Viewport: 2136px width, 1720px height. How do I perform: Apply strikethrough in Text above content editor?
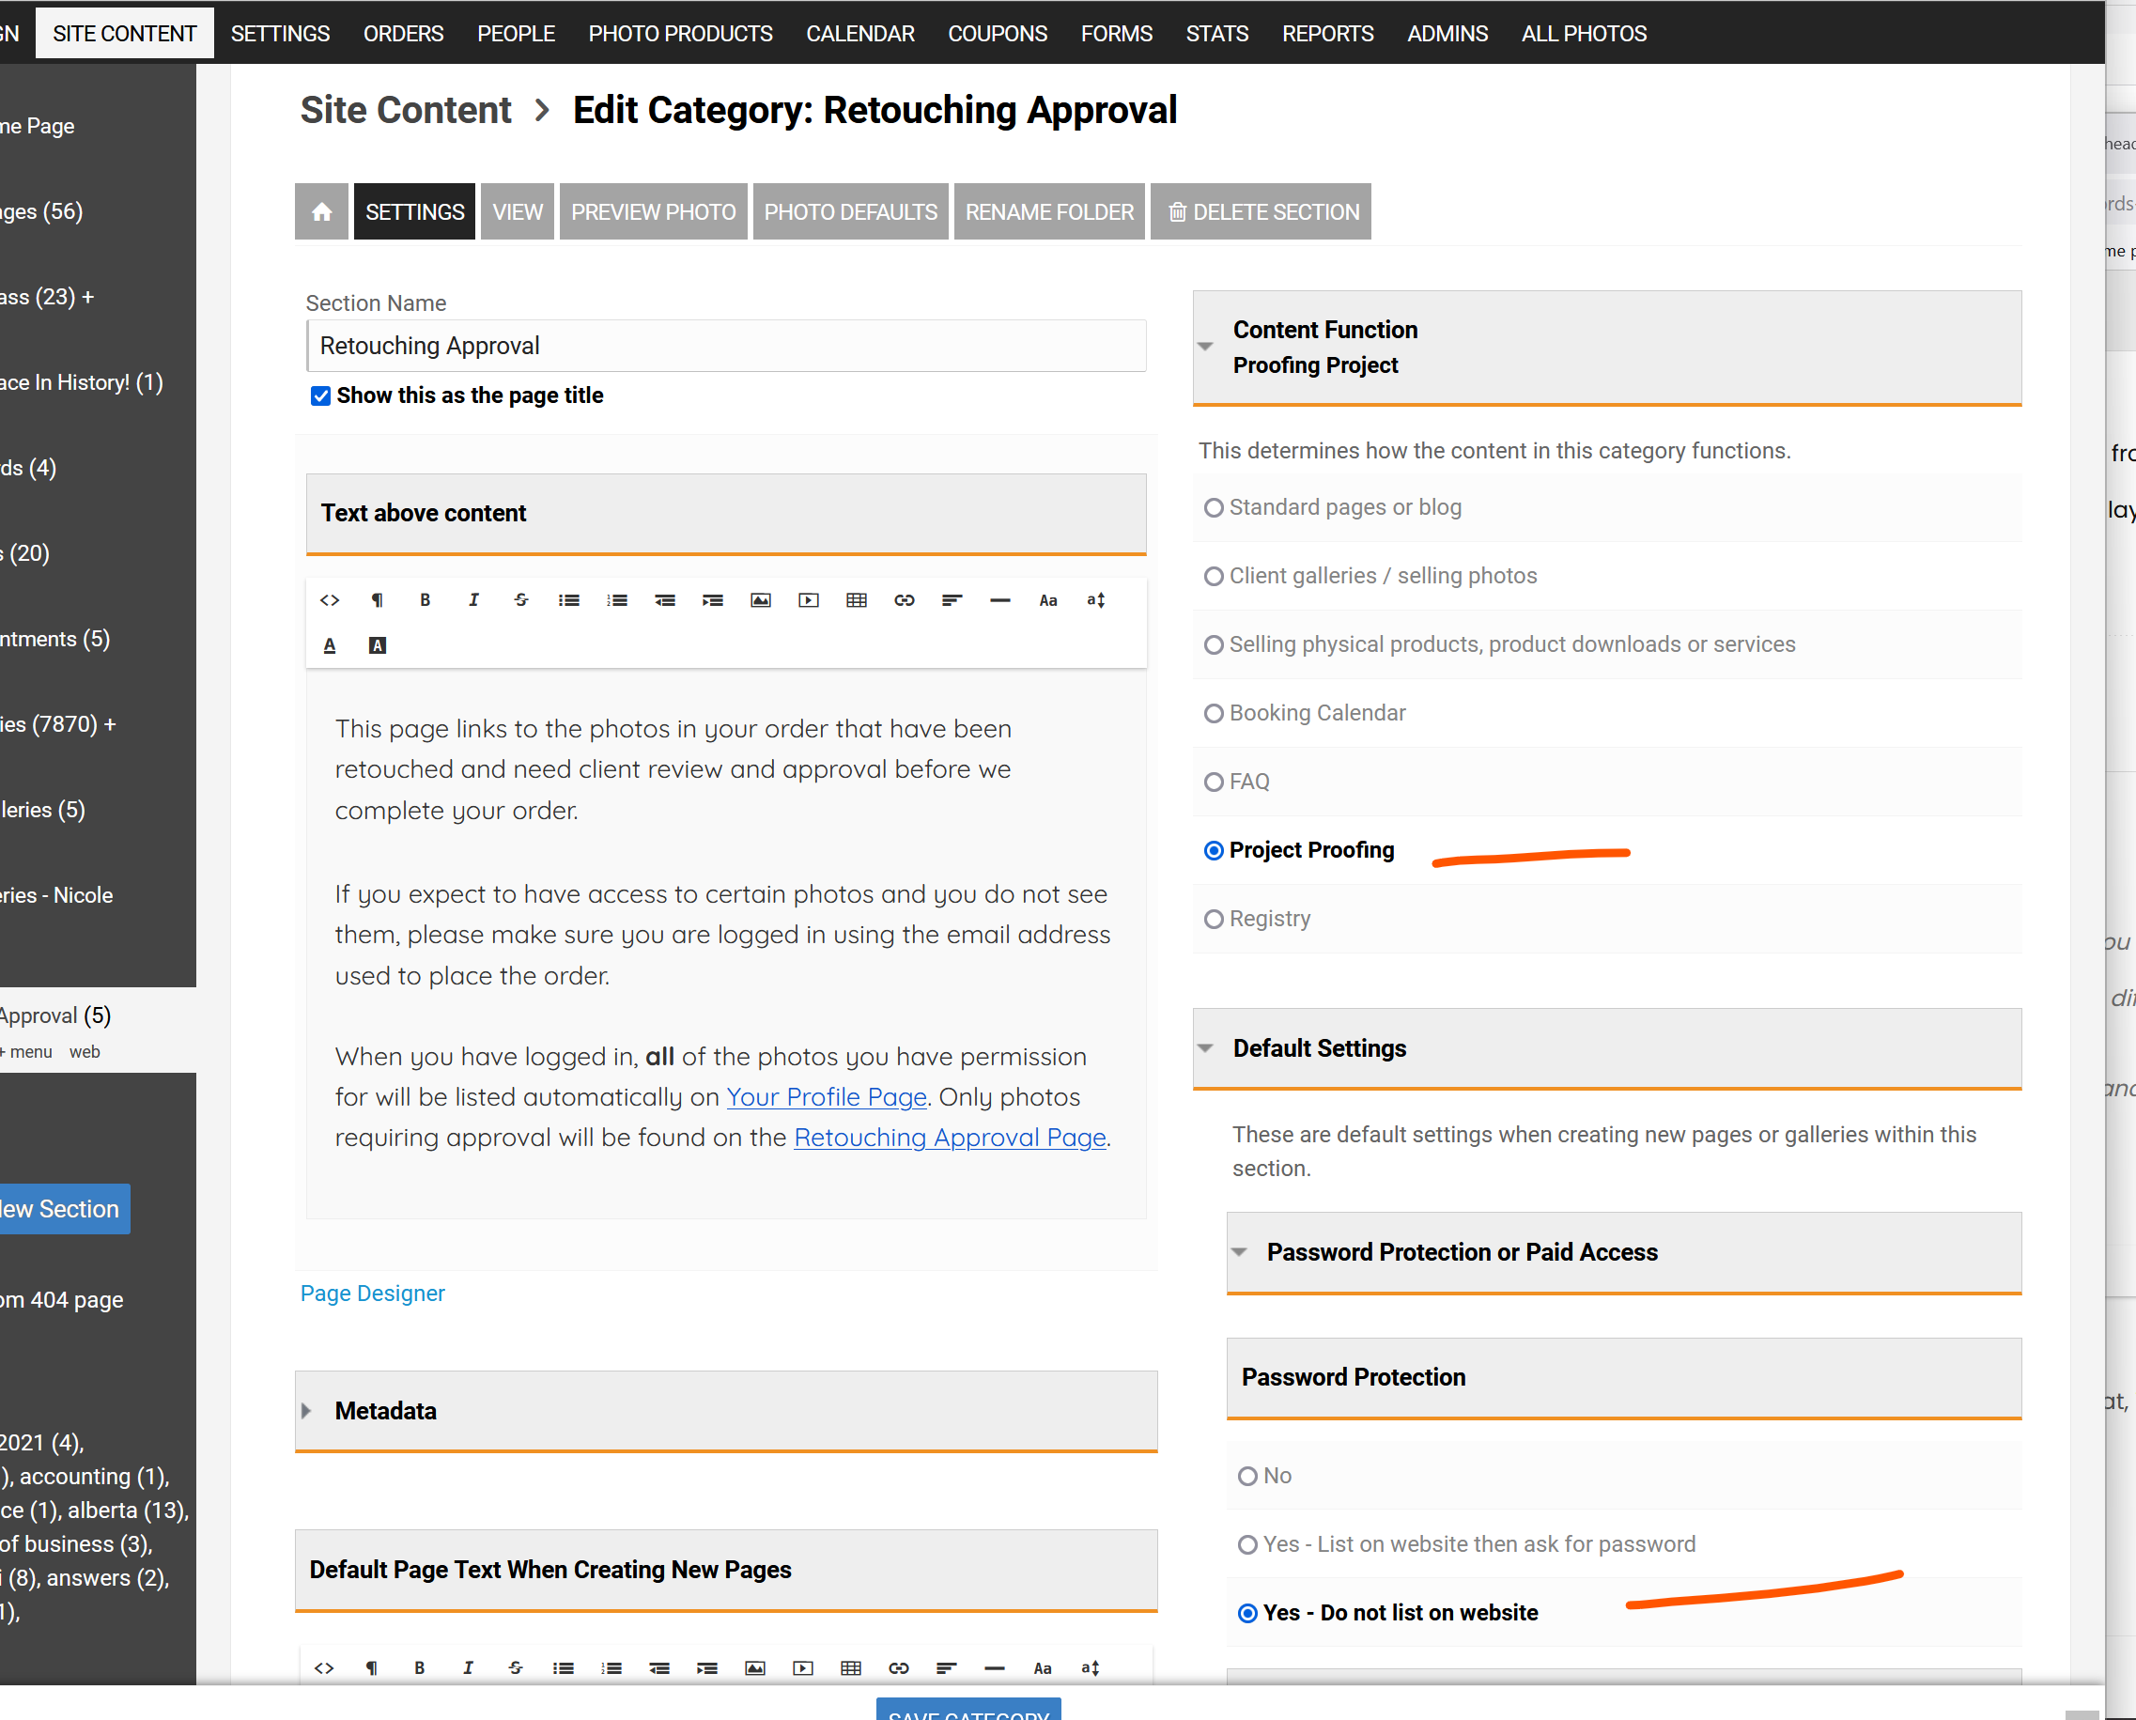521,600
